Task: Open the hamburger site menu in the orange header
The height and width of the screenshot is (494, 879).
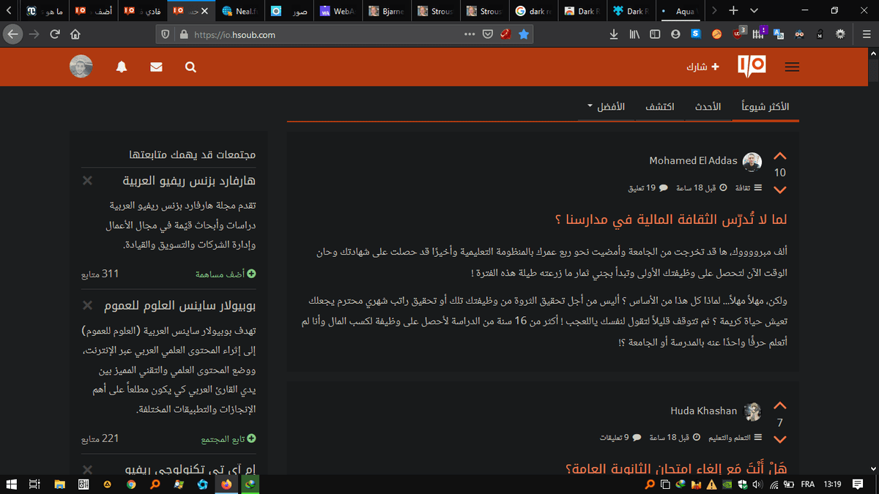Action: [792, 67]
